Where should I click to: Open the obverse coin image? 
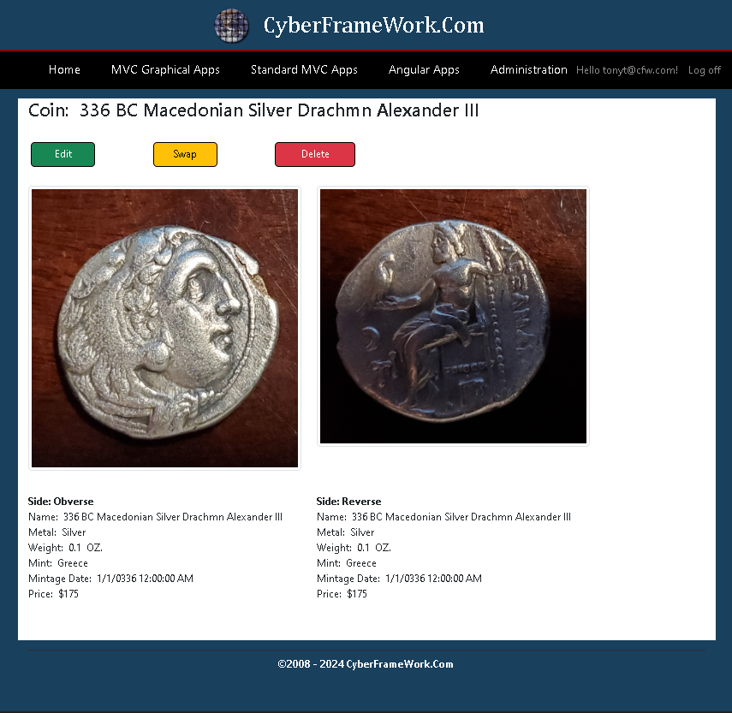click(x=164, y=328)
